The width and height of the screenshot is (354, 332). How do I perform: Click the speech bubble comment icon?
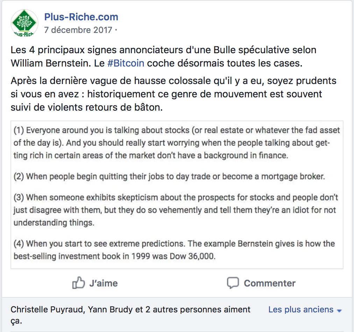click(x=233, y=283)
